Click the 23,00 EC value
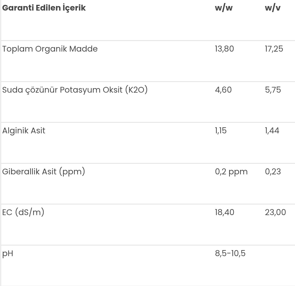Image resolution: width=295 pixels, height=286 pixels. coord(275,212)
